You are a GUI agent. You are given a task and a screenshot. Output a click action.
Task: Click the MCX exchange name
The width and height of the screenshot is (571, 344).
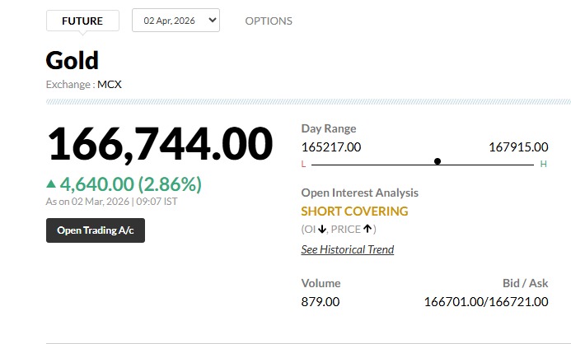pyautogui.click(x=110, y=84)
